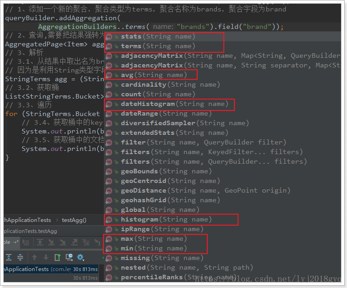The width and height of the screenshot is (347, 288).
Task: Click the pin icon on Console tab
Action: click(x=16, y=242)
